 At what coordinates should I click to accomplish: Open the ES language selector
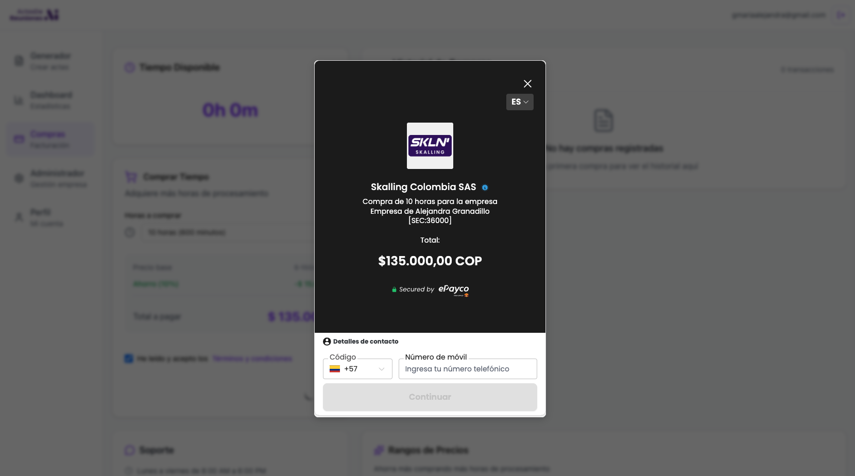(520, 102)
